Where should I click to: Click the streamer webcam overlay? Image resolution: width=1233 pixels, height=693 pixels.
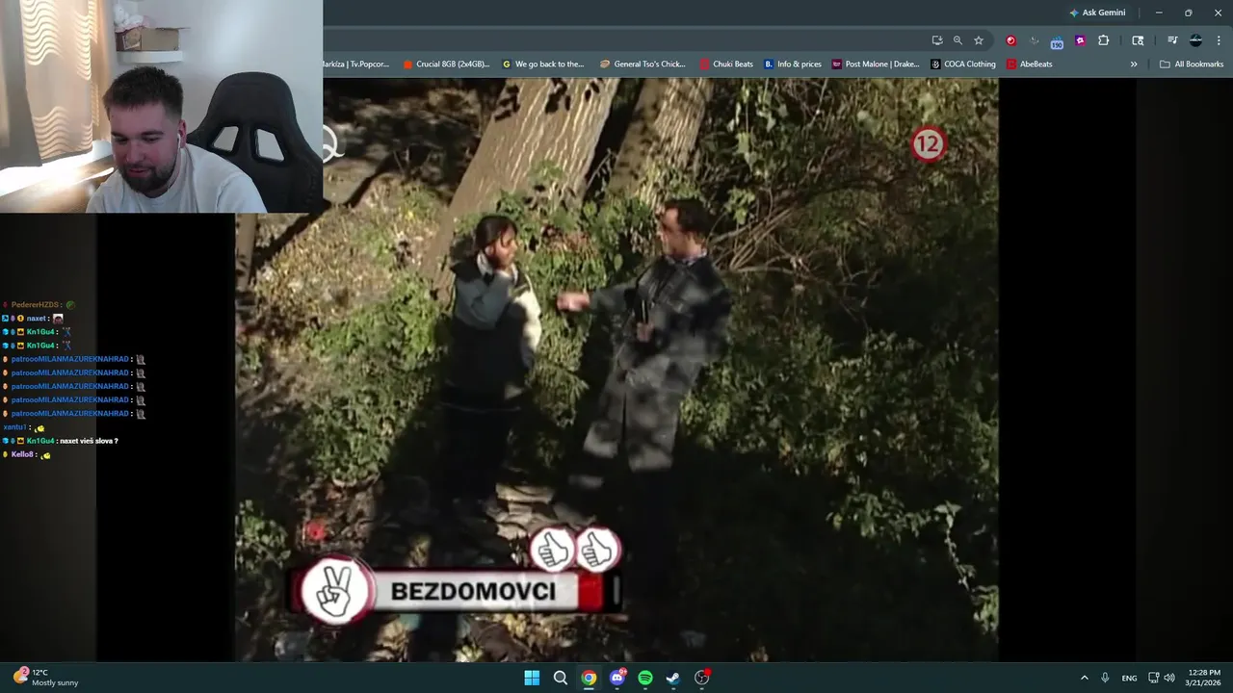click(x=161, y=106)
